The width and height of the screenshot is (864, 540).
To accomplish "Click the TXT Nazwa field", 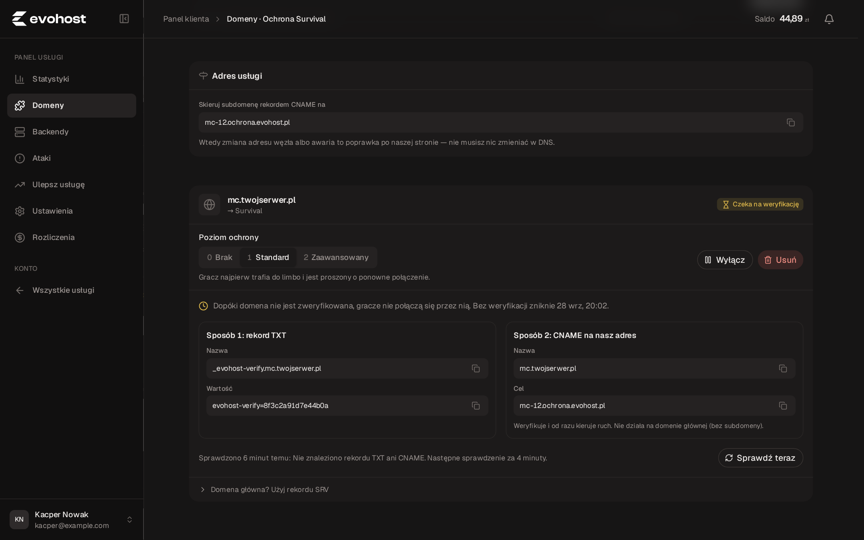I will (347, 368).
